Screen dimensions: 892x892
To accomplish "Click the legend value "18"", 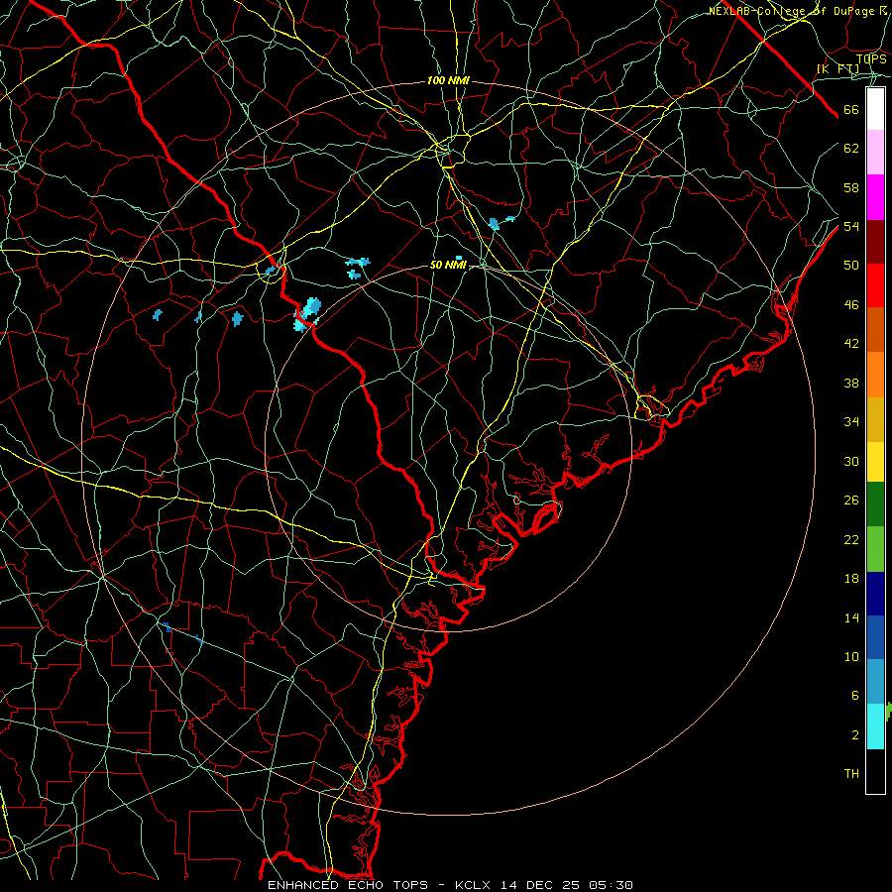I will click(851, 579).
